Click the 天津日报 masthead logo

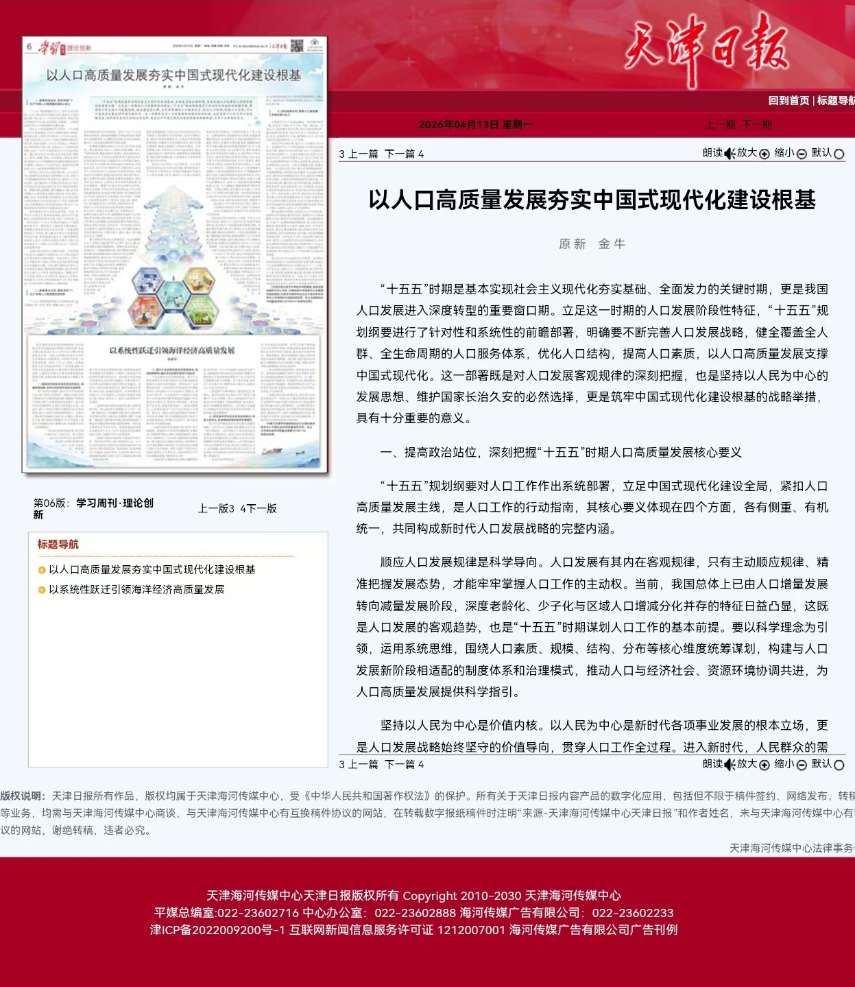point(706,47)
